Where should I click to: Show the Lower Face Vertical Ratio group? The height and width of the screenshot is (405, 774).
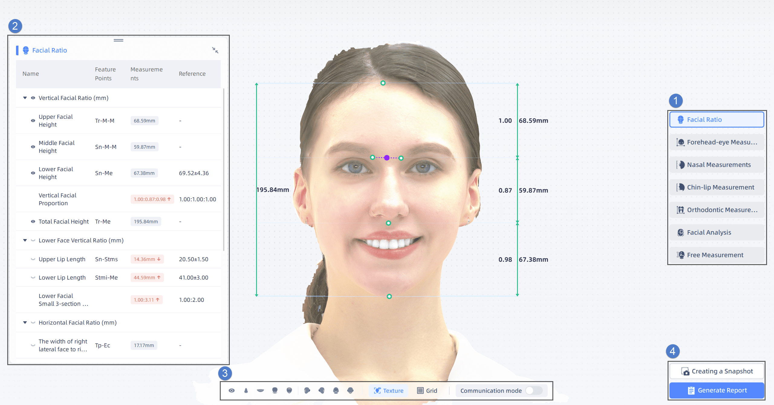pyautogui.click(x=33, y=240)
